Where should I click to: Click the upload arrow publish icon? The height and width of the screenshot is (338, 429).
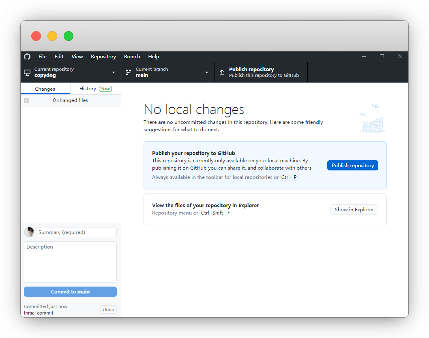point(222,72)
